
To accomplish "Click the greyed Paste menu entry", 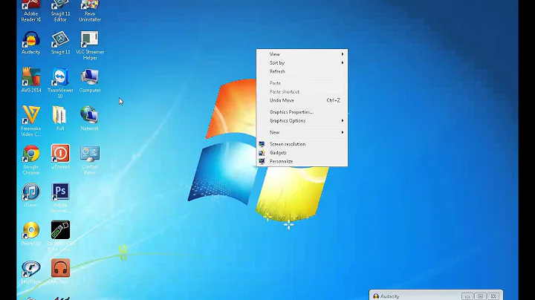I will pyautogui.click(x=302, y=83).
